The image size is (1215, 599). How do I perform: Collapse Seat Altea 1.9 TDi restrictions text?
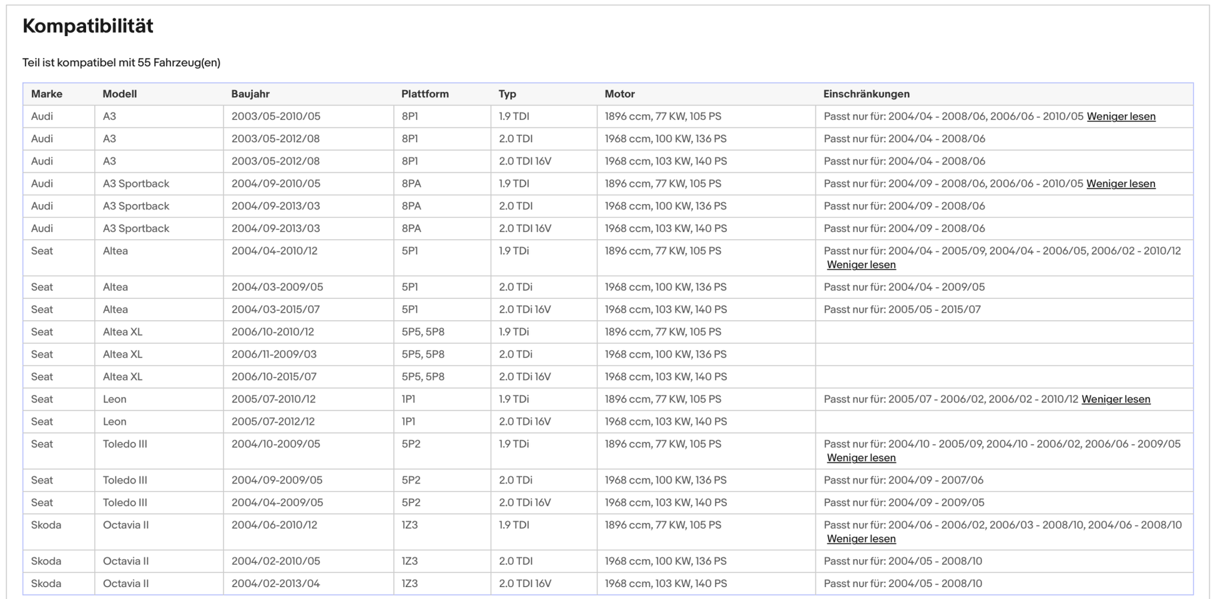pyautogui.click(x=861, y=265)
